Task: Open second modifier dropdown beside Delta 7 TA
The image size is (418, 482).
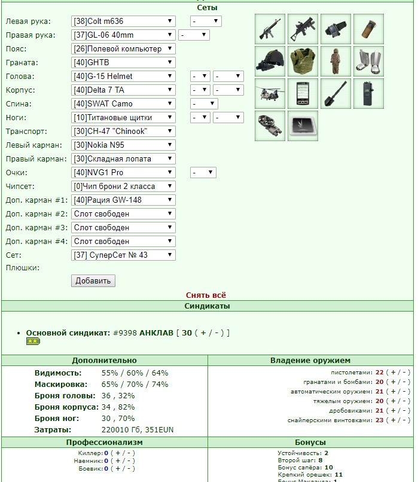Action: click(x=228, y=90)
